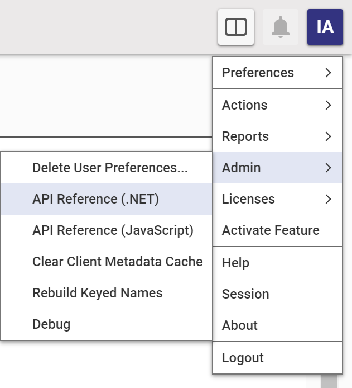Click the IA user avatar button
This screenshot has height=388, width=352.
tap(325, 27)
